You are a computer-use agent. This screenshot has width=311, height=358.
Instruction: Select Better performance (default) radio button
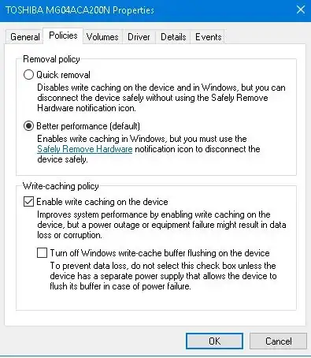tap(28, 126)
